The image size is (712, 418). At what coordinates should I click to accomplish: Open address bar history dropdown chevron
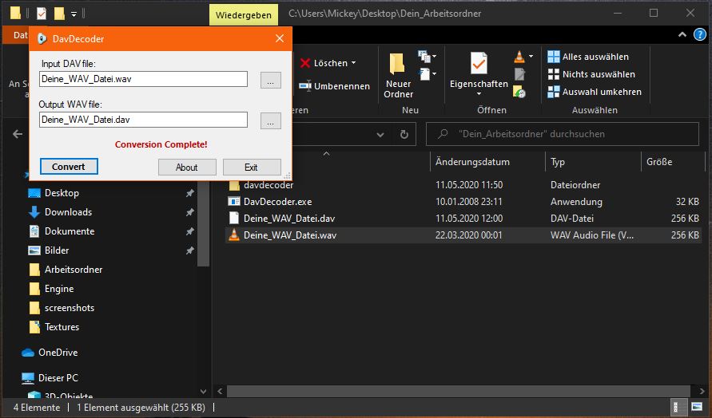pos(382,134)
